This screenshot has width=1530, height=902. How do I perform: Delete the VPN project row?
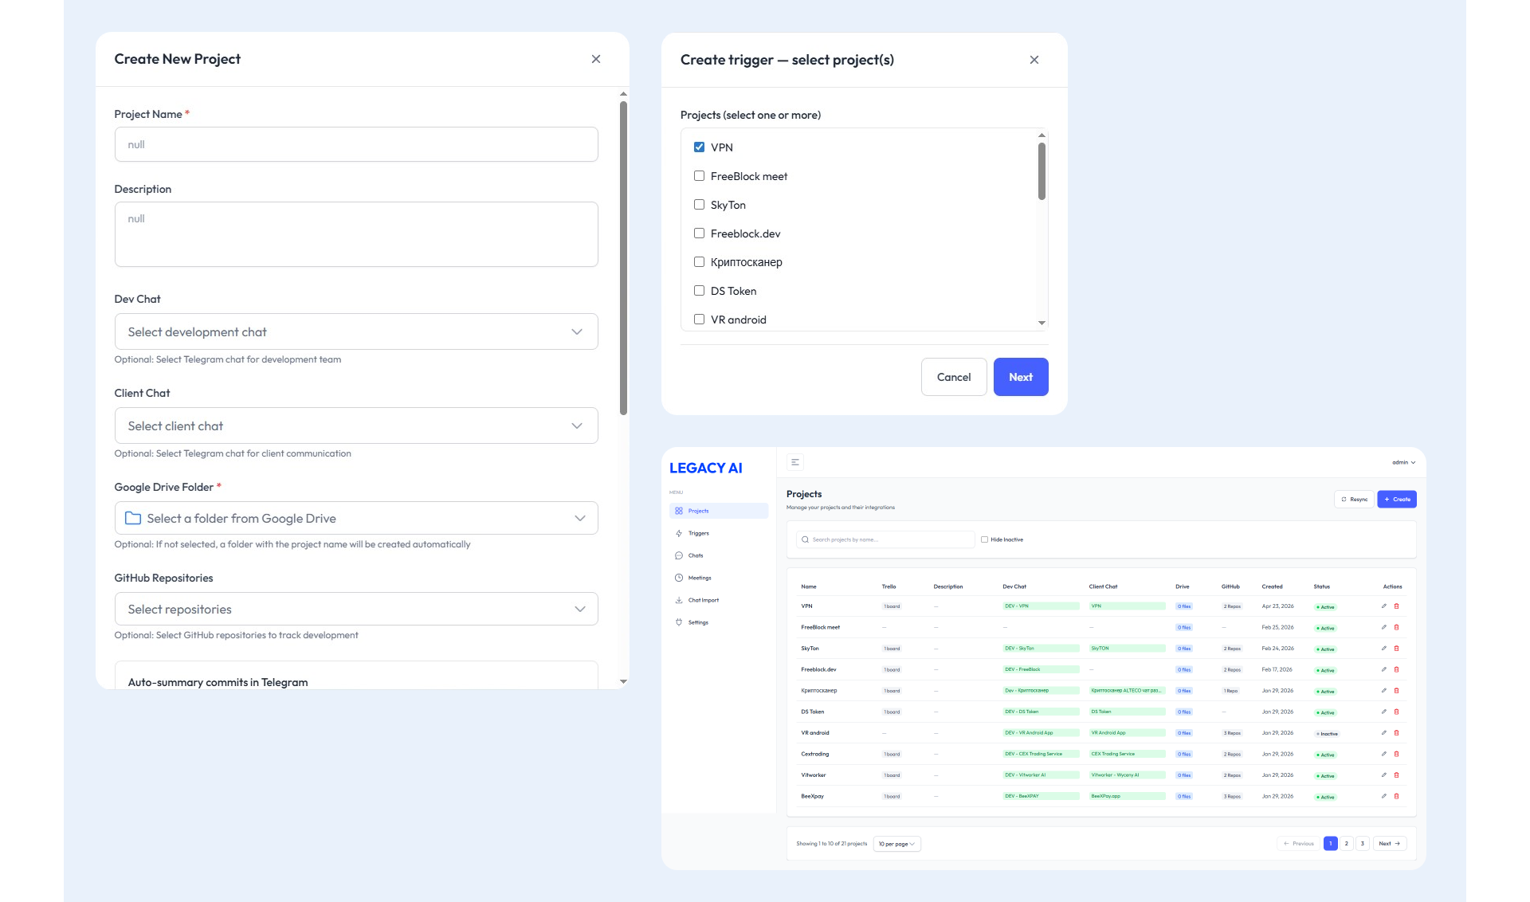[1396, 606]
